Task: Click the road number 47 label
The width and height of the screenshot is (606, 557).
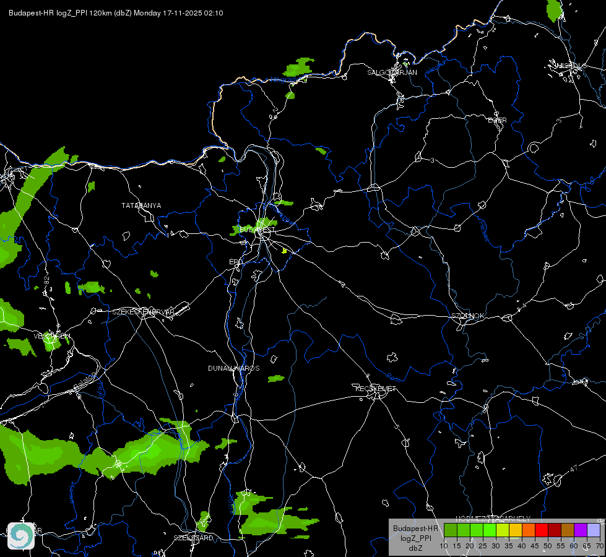Action: coord(574,469)
